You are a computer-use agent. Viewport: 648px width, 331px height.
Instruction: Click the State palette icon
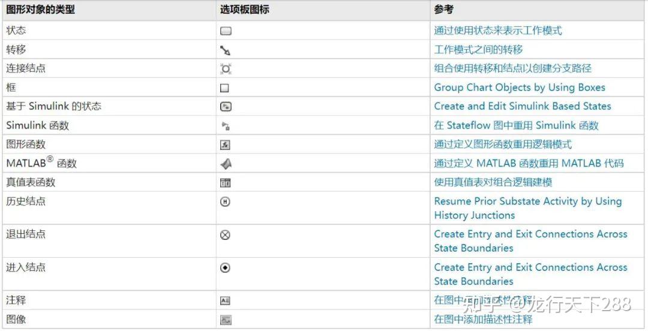(x=226, y=31)
